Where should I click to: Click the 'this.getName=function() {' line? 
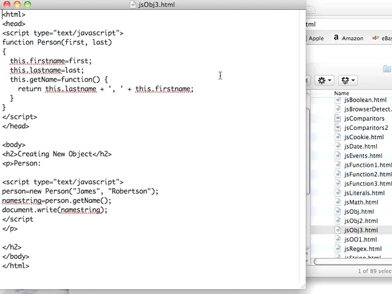point(59,80)
